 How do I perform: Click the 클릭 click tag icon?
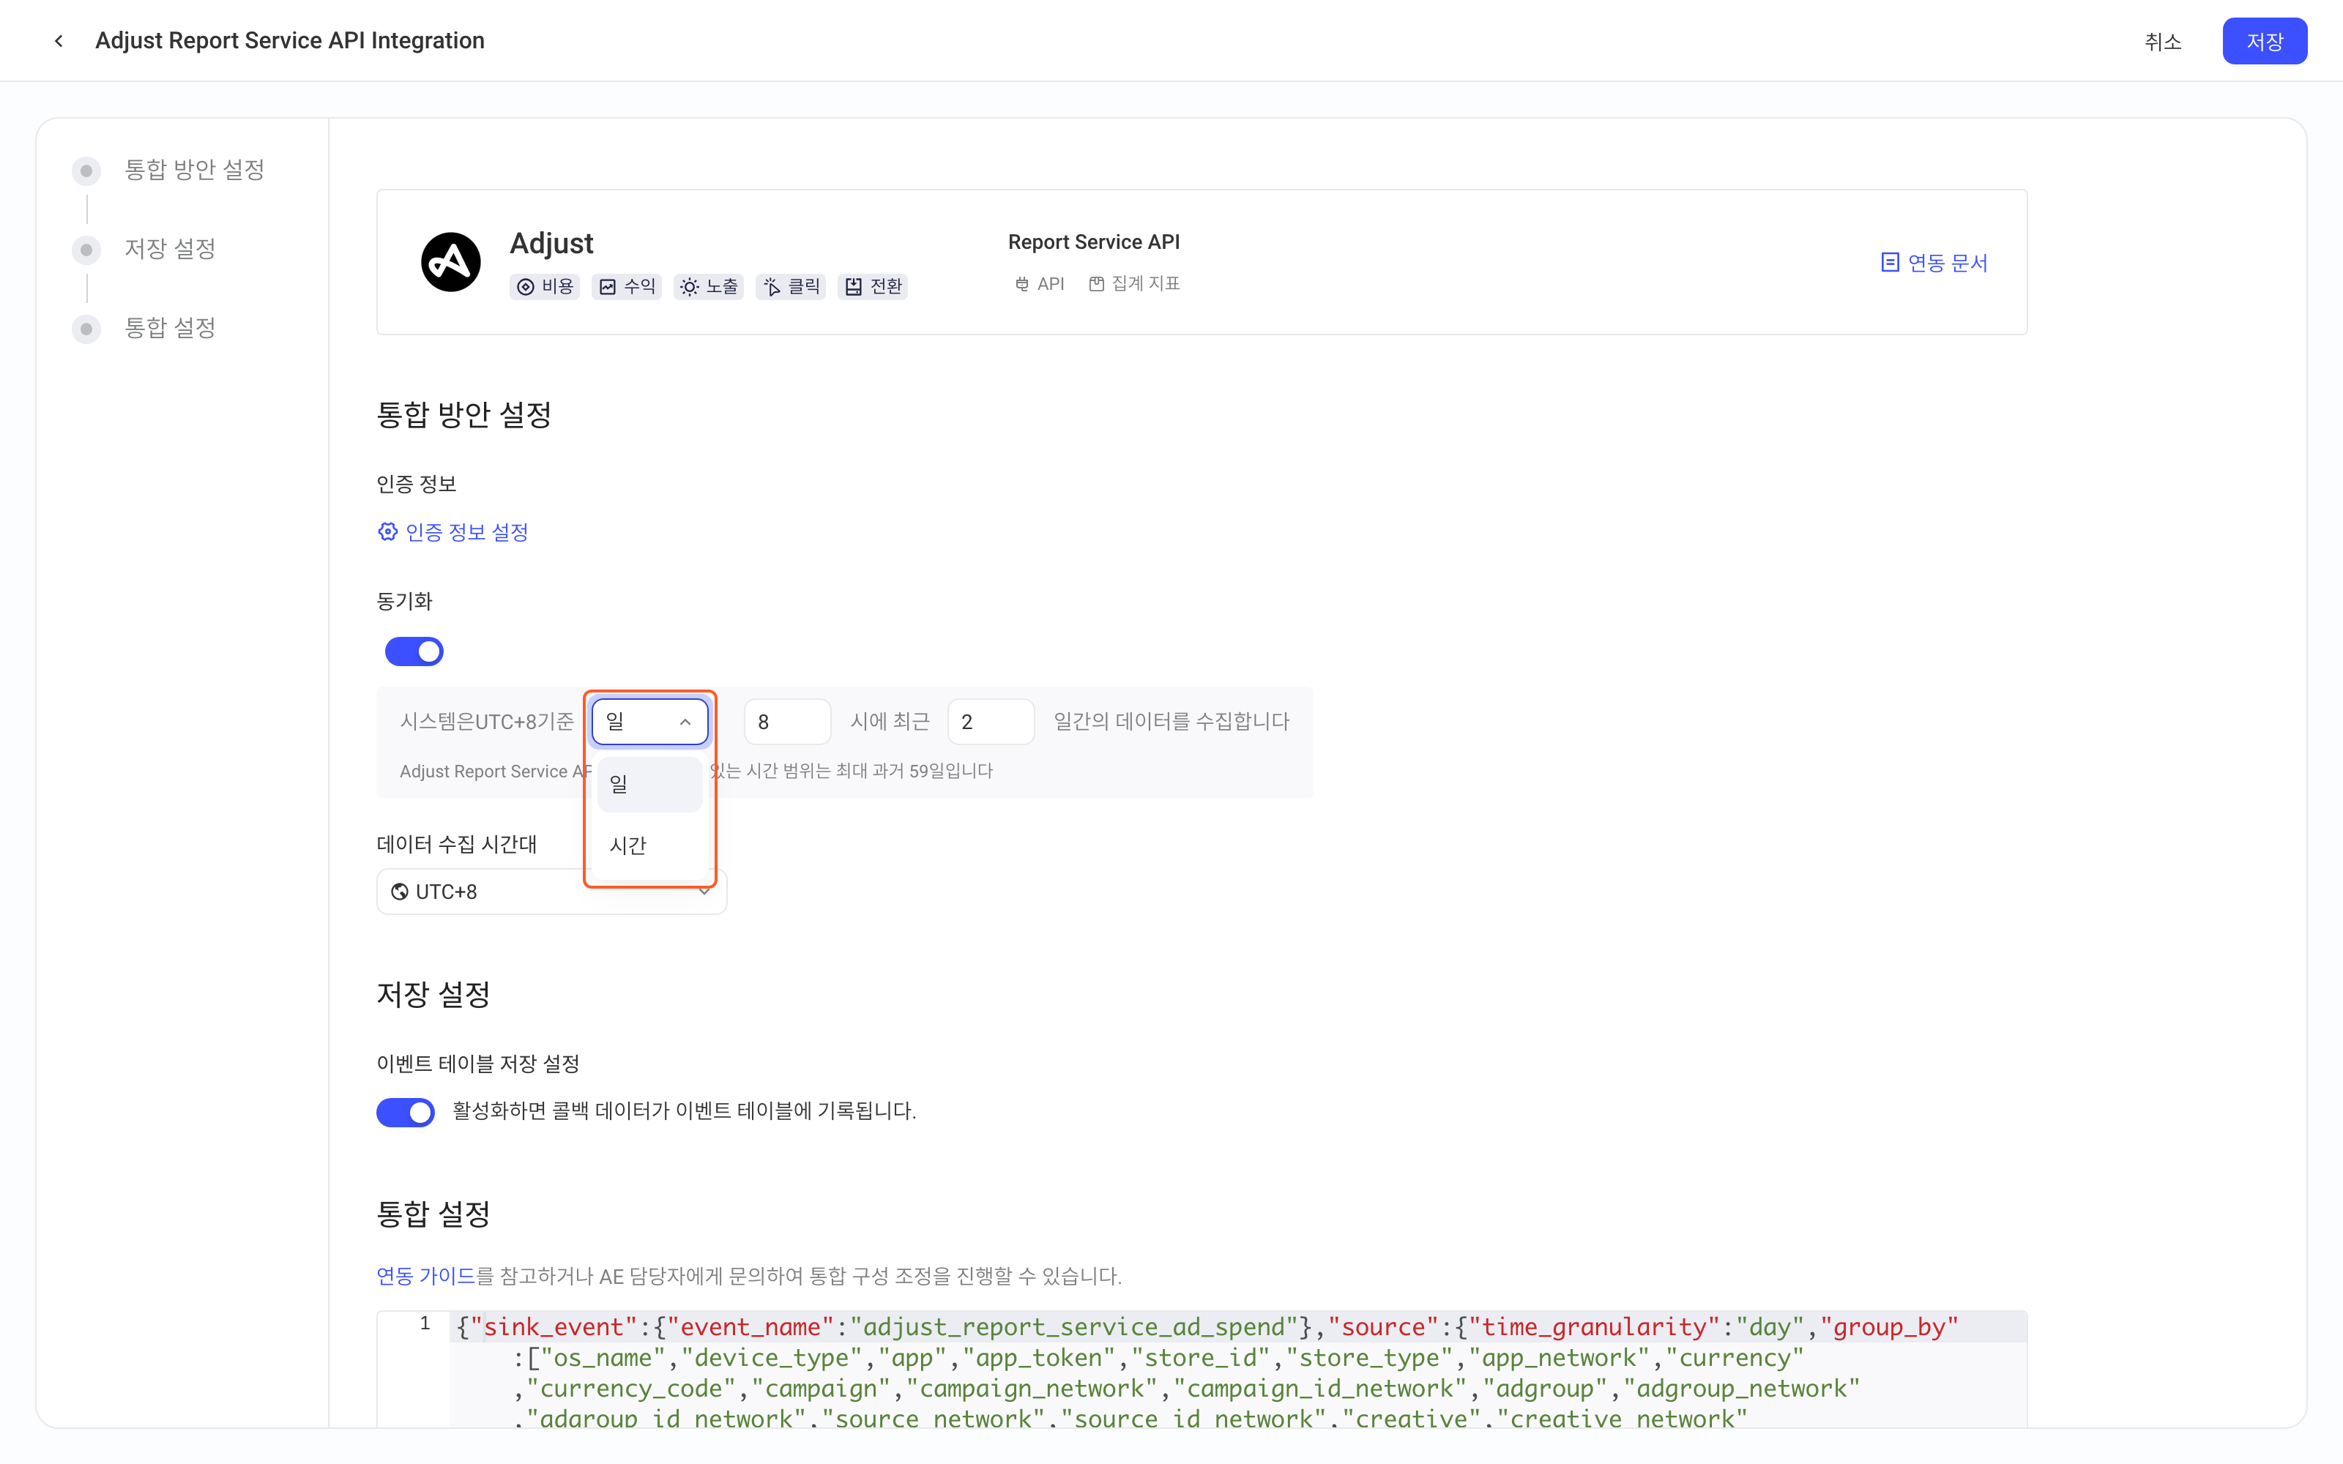[772, 287]
